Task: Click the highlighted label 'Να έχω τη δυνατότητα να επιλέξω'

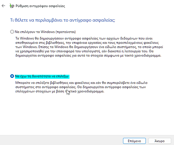Action: (42, 76)
